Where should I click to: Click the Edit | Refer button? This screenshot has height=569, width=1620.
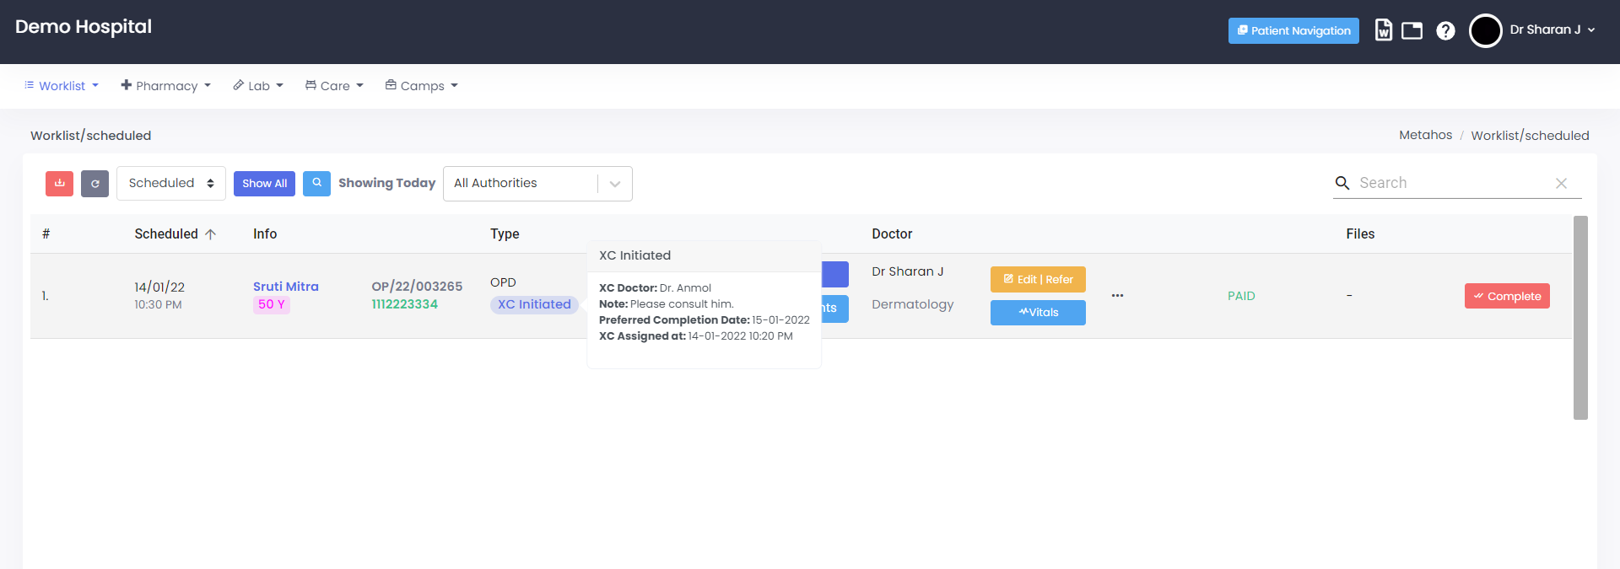(1038, 280)
